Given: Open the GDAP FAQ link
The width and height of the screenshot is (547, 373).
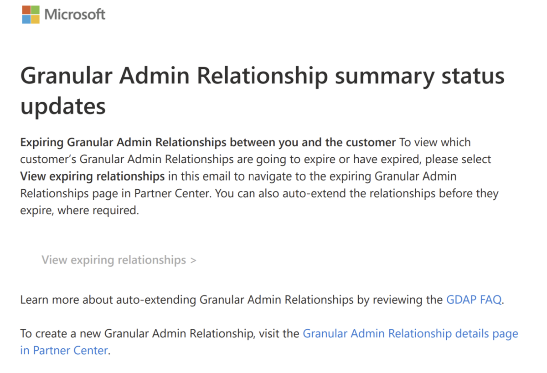Looking at the screenshot, I should [x=474, y=300].
